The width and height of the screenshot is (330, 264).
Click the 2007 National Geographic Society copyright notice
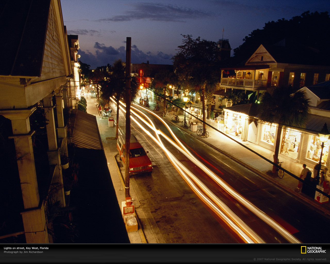tap(290, 259)
